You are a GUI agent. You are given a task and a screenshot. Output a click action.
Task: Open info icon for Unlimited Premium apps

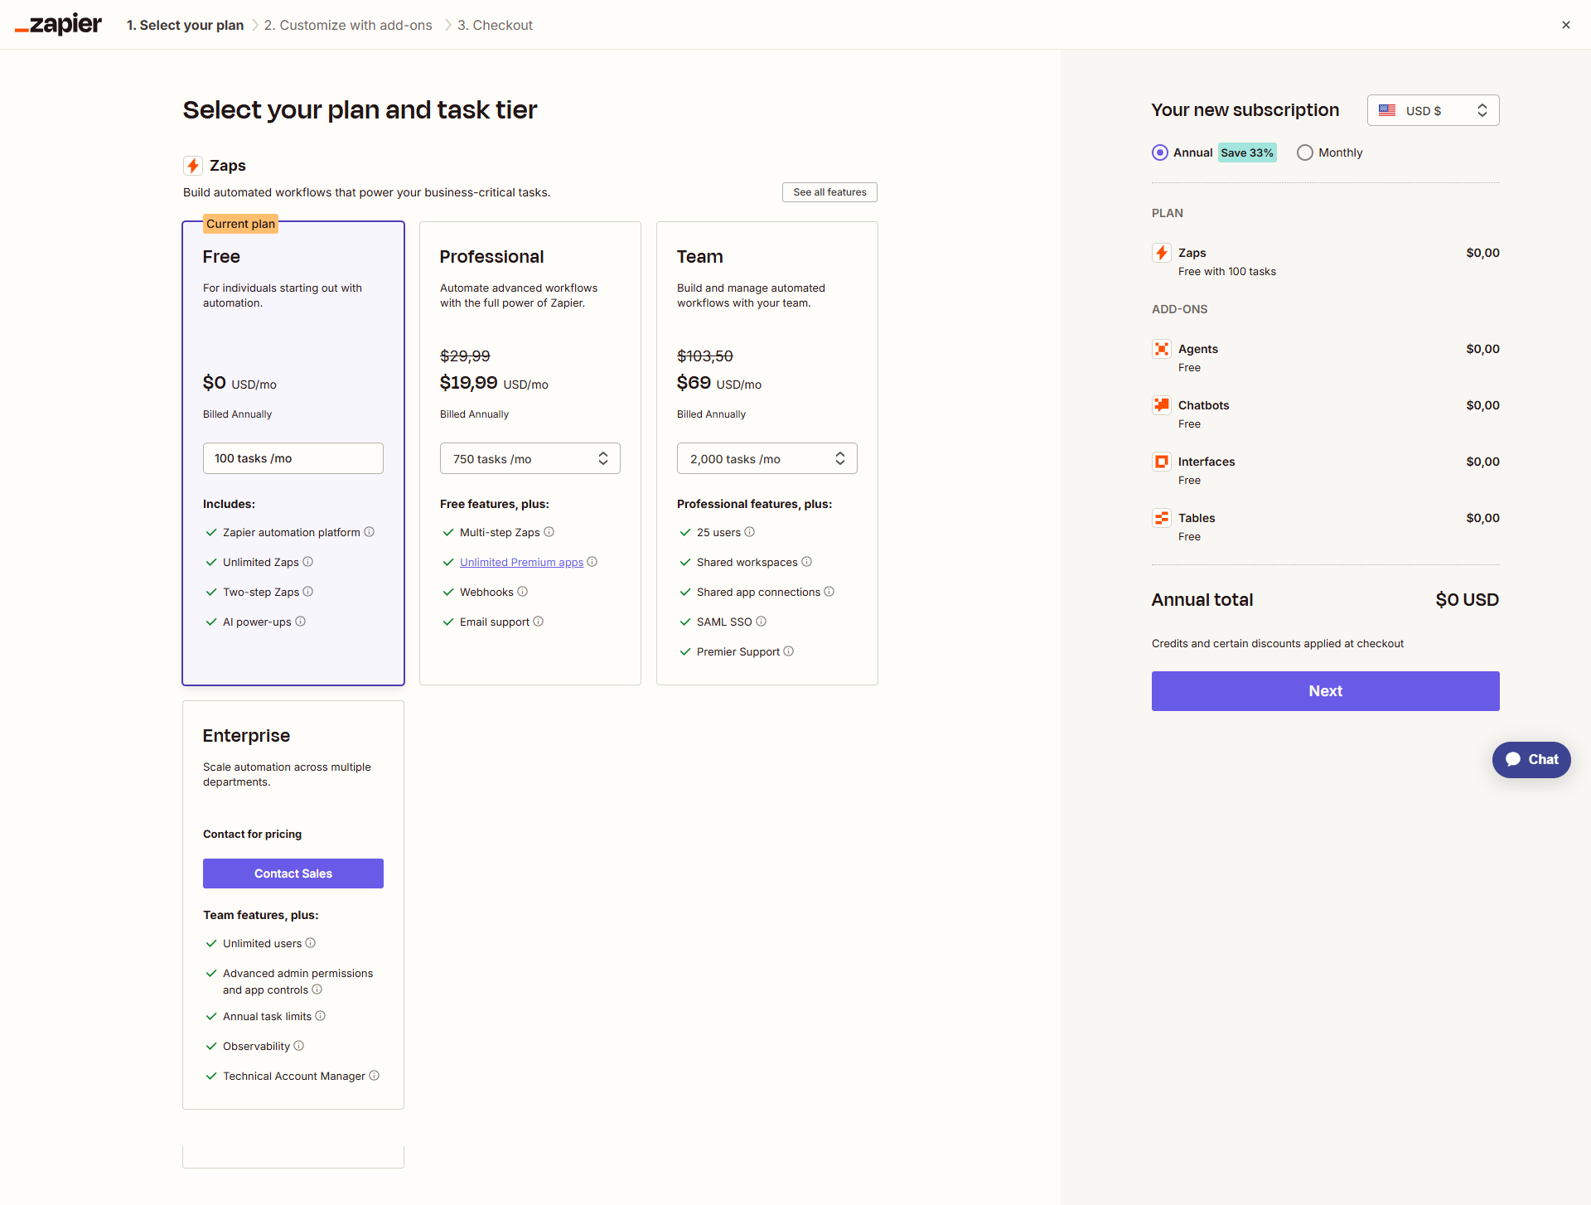pos(592,562)
